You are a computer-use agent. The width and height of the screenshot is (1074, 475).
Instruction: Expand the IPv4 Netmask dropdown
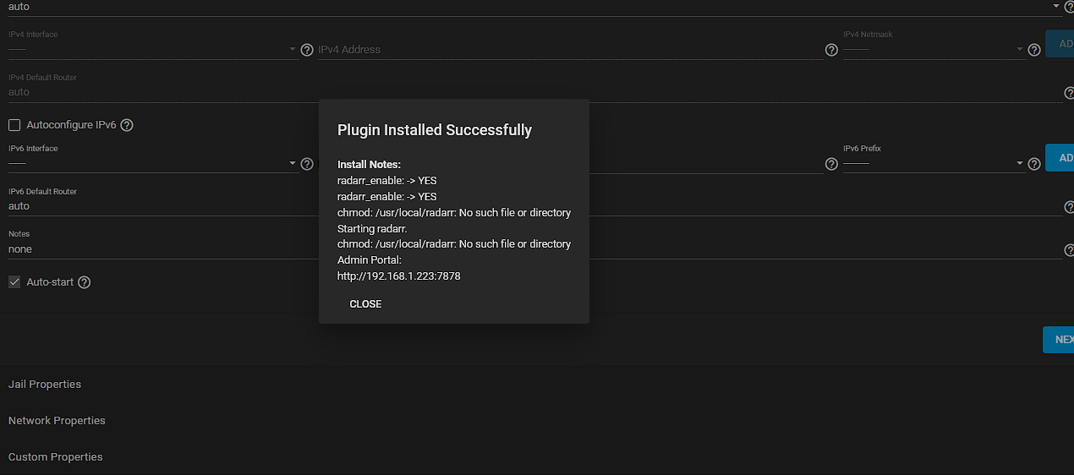pos(934,50)
